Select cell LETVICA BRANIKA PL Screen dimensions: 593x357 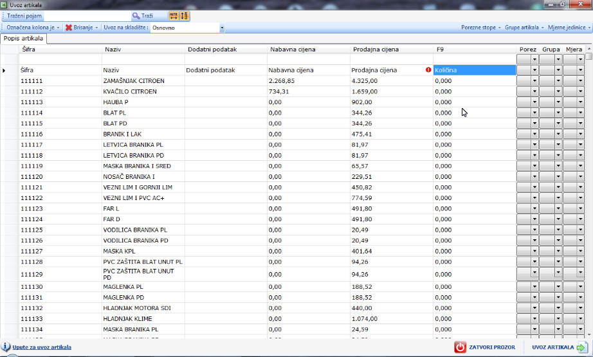143,145
